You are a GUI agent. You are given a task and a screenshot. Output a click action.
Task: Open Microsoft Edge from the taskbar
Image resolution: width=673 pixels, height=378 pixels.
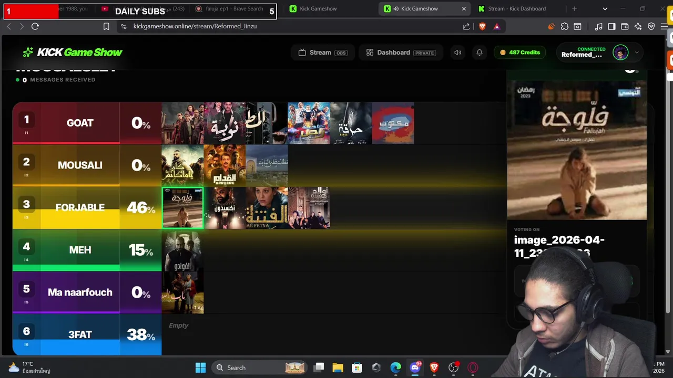point(395,367)
